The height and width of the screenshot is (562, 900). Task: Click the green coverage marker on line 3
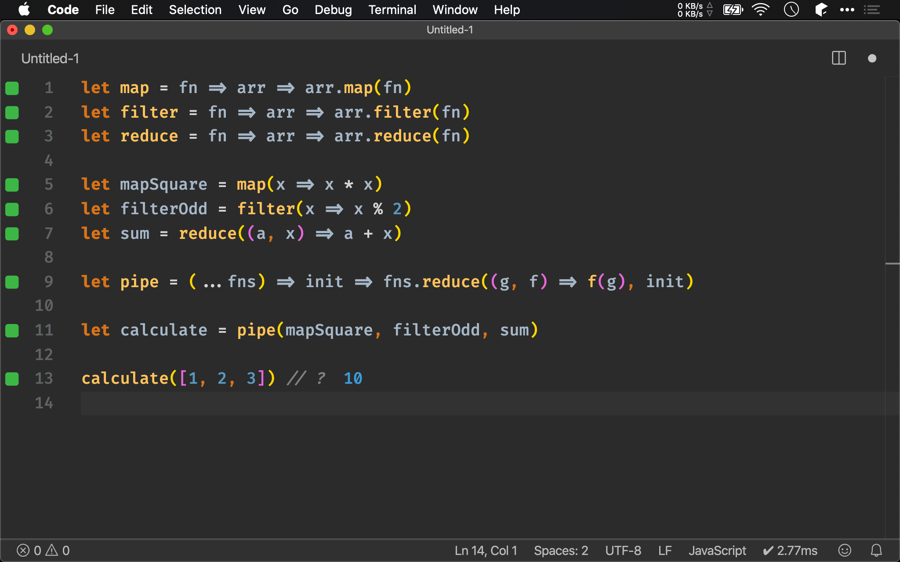pyautogui.click(x=12, y=137)
